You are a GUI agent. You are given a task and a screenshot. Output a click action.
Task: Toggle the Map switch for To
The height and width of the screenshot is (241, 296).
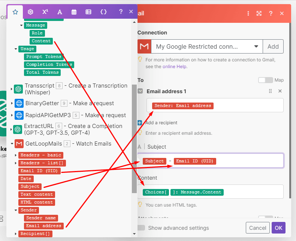tap(265, 80)
